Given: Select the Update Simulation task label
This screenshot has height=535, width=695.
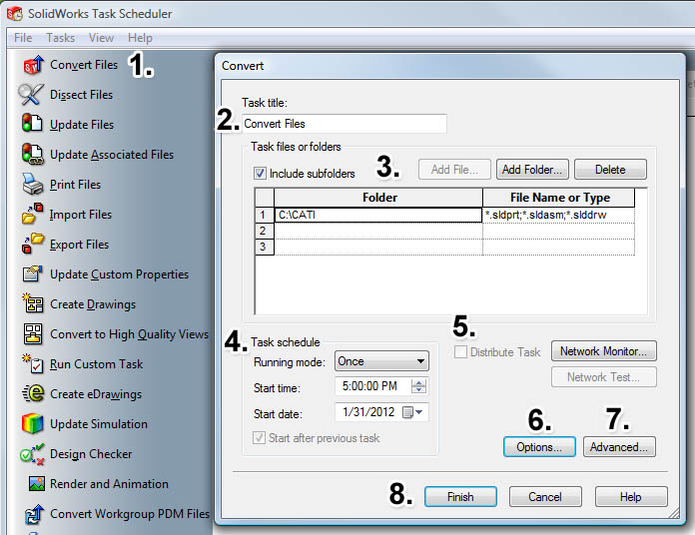Looking at the screenshot, I should click(99, 424).
